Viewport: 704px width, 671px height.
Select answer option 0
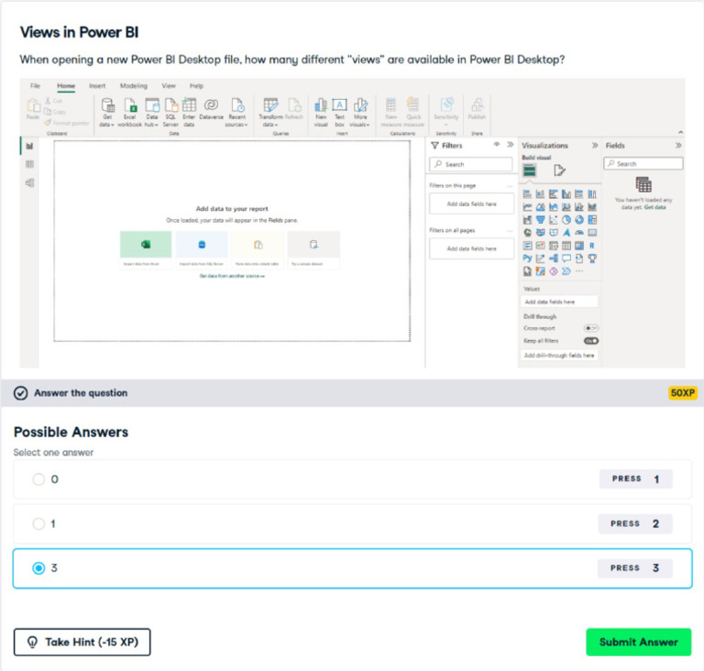click(352, 479)
